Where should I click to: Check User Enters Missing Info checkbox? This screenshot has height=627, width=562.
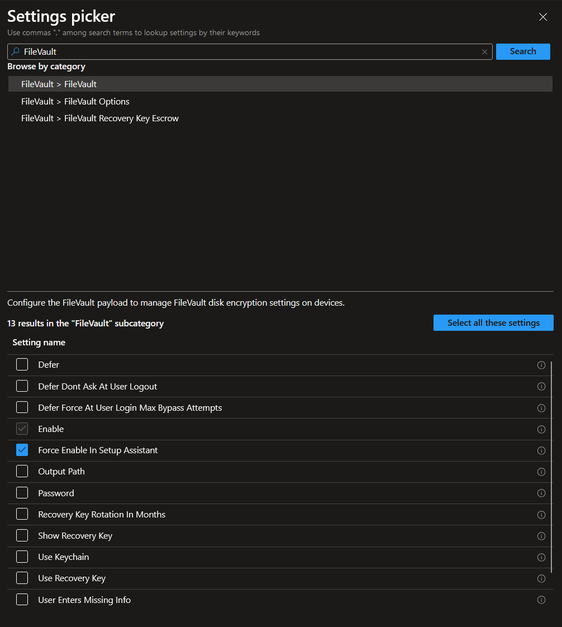click(x=22, y=600)
